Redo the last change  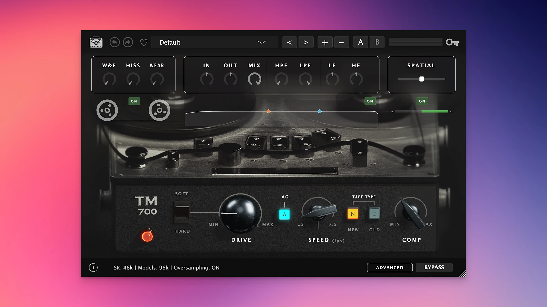[x=128, y=42]
